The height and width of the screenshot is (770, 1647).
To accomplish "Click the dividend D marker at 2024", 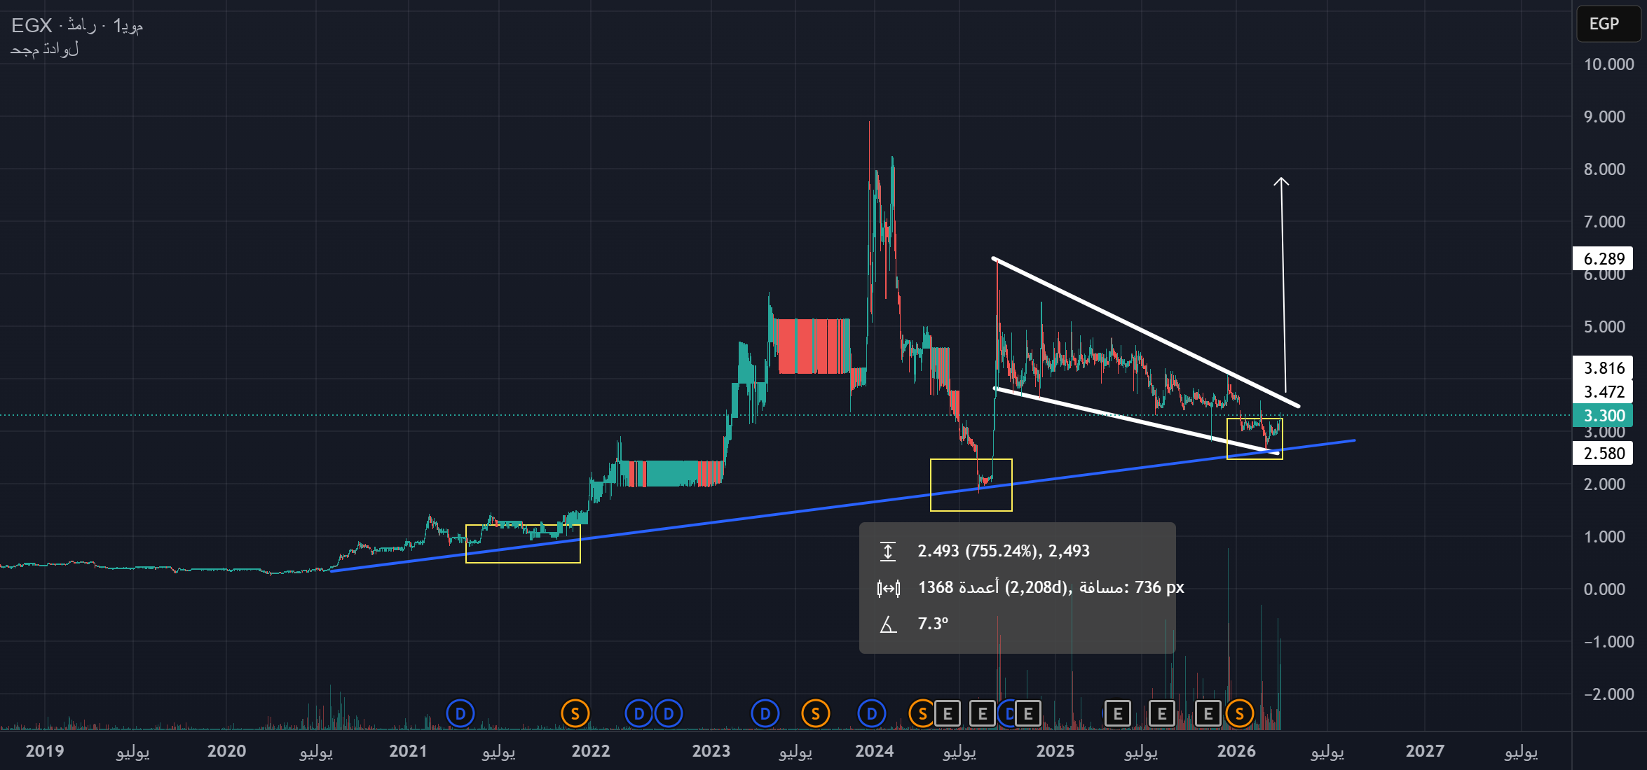I will [x=871, y=714].
